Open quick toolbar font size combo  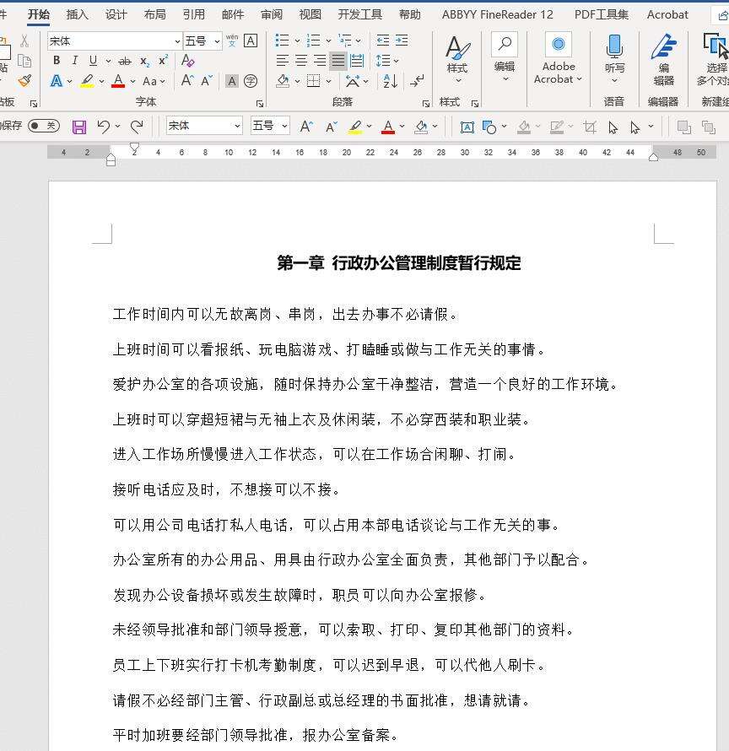click(x=270, y=126)
